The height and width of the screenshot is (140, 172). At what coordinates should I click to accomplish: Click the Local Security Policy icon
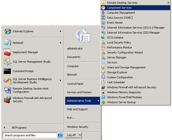pyautogui.click(x=103, y=42)
